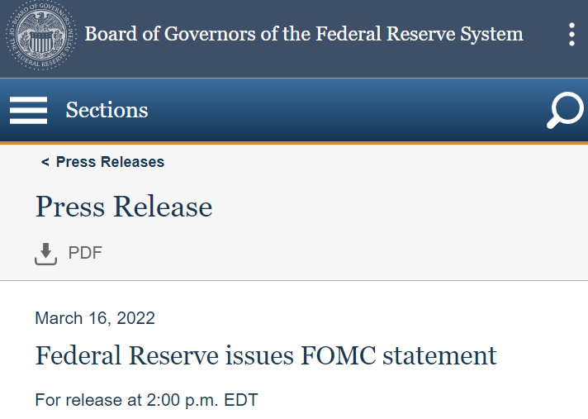Image resolution: width=588 pixels, height=419 pixels.
Task: Click the Press Release page heading
Action: coord(124,207)
